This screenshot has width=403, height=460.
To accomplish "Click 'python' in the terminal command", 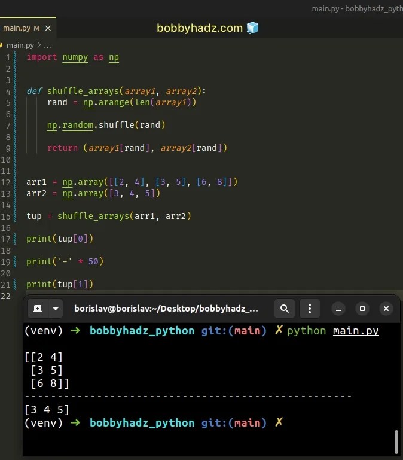I will [307, 331].
